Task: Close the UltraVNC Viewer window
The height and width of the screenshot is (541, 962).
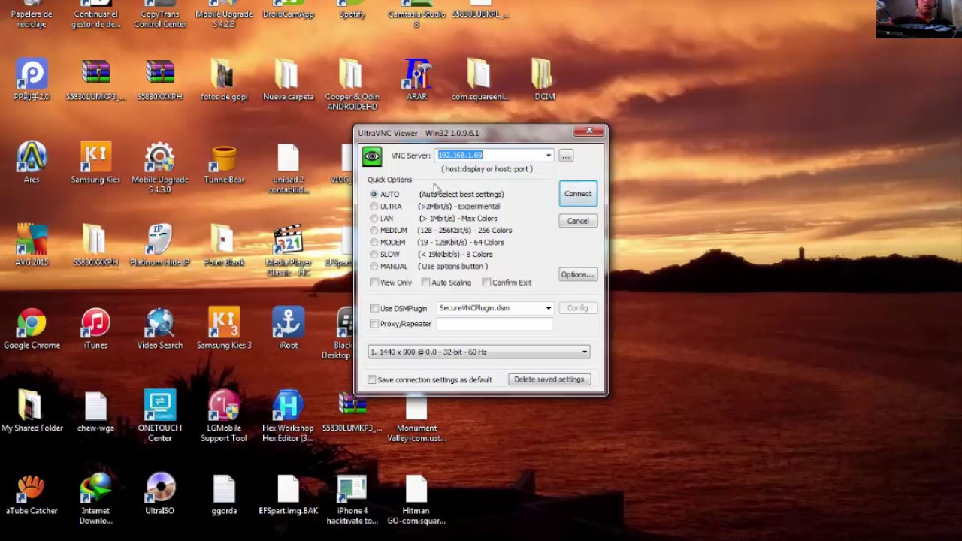Action: [589, 131]
